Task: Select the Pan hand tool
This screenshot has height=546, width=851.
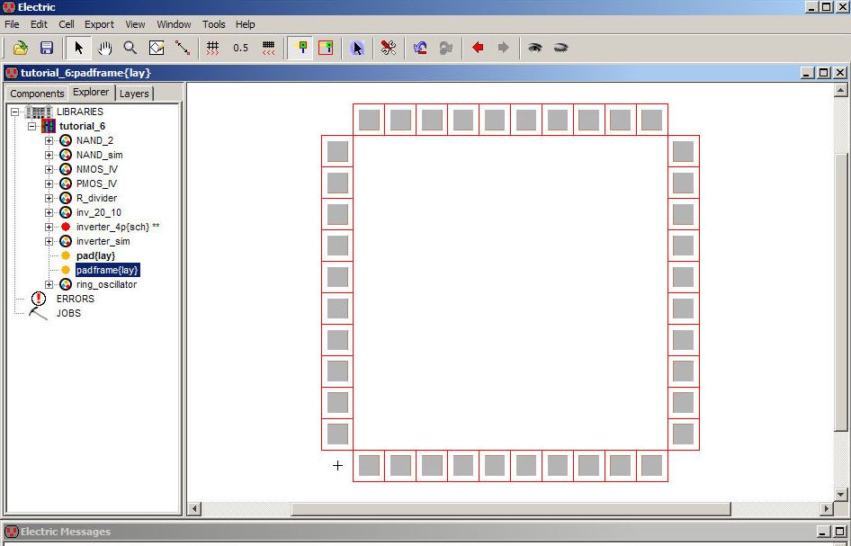Action: [x=105, y=48]
